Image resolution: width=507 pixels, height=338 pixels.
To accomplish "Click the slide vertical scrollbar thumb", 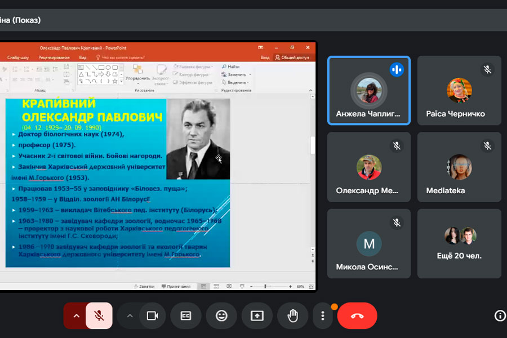I will click(312, 145).
